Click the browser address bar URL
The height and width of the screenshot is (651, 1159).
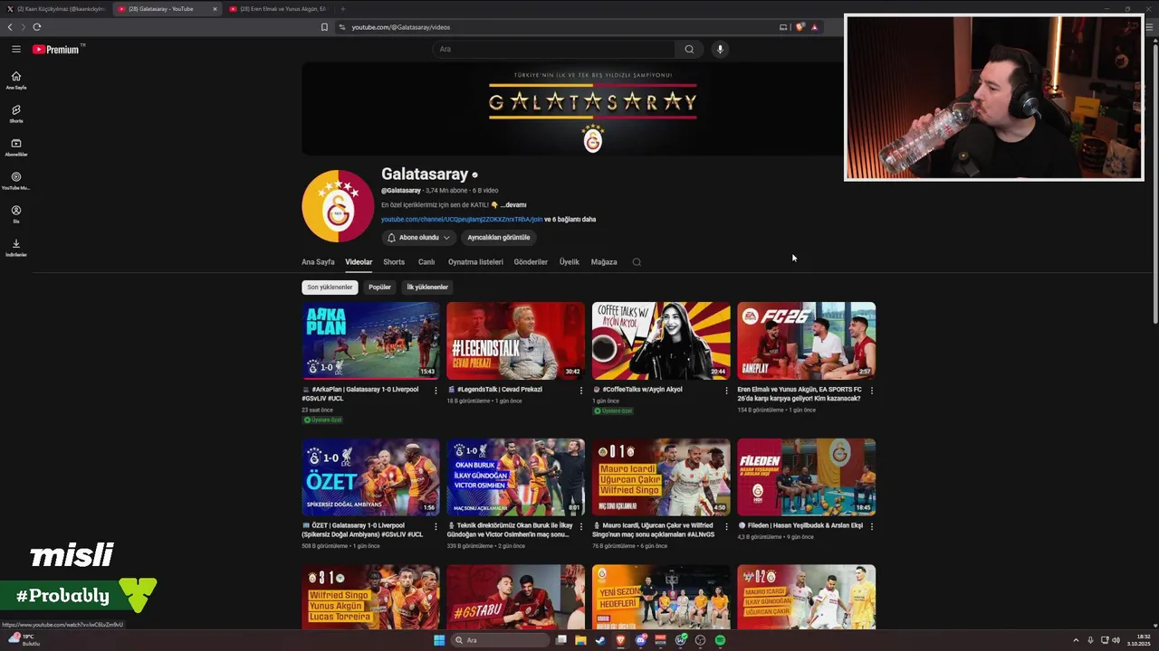point(401,27)
